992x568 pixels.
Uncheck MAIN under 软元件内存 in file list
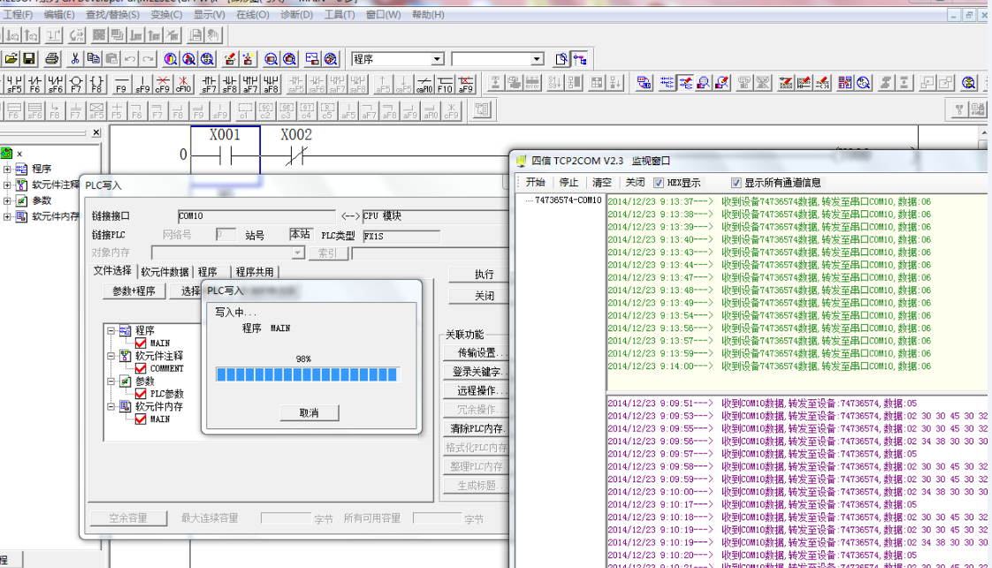pos(141,419)
